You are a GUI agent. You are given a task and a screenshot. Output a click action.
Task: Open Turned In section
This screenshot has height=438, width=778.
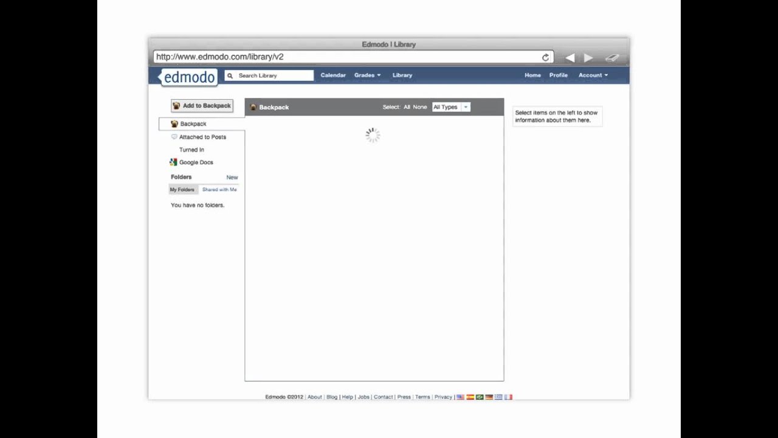coord(191,150)
